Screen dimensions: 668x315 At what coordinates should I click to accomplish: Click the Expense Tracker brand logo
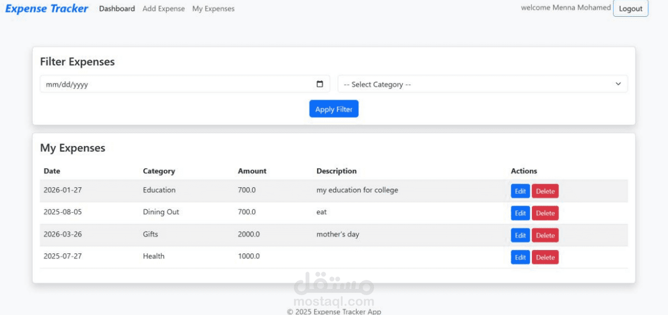pyautogui.click(x=47, y=9)
